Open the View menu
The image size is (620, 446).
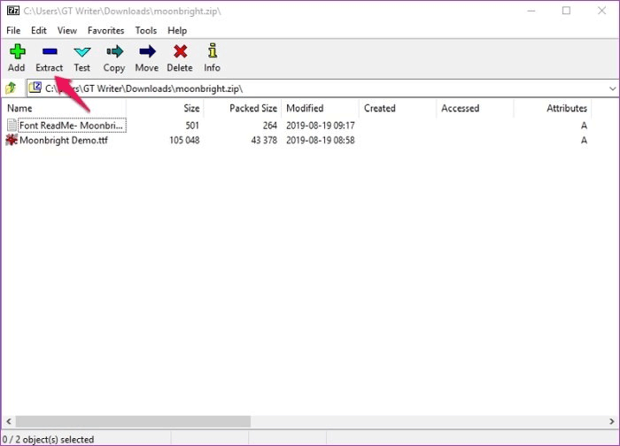pyautogui.click(x=67, y=30)
